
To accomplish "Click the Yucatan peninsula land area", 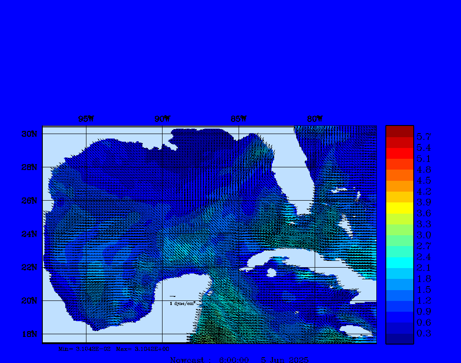I will (x=180, y=306).
